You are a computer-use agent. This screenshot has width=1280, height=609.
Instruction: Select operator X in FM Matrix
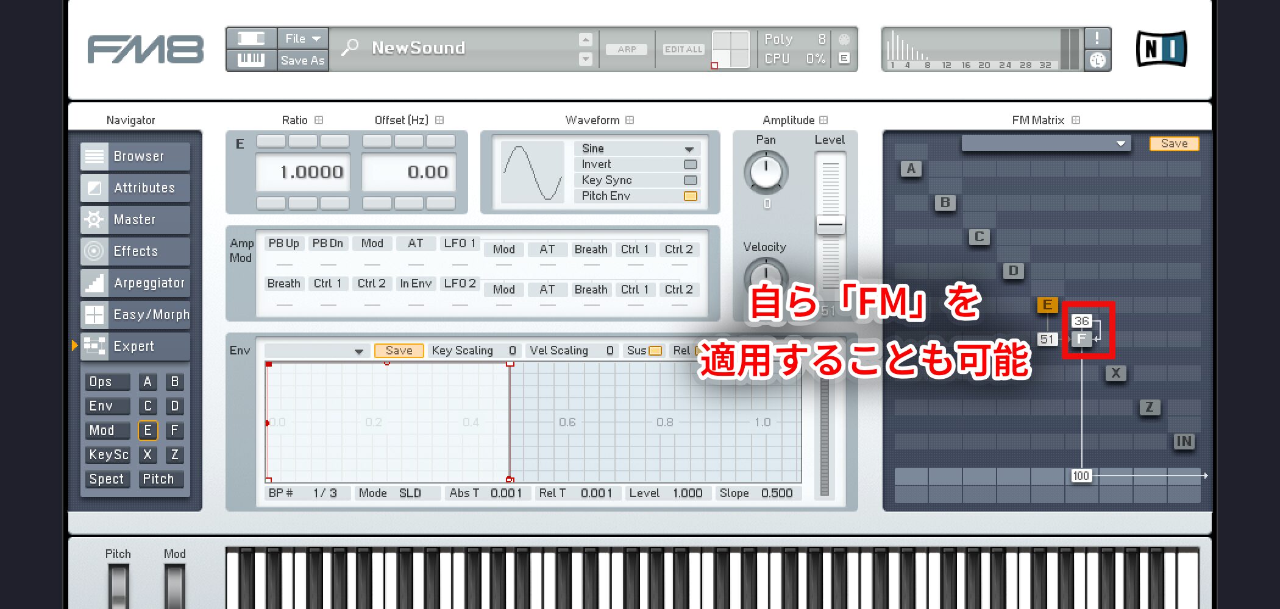[x=1116, y=373]
